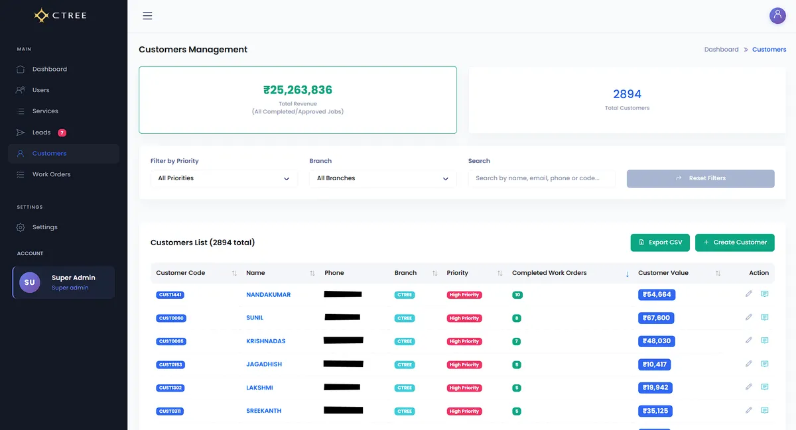The image size is (796, 430).
Task: Open the comment icon for SREEKANTH
Action: point(764,410)
